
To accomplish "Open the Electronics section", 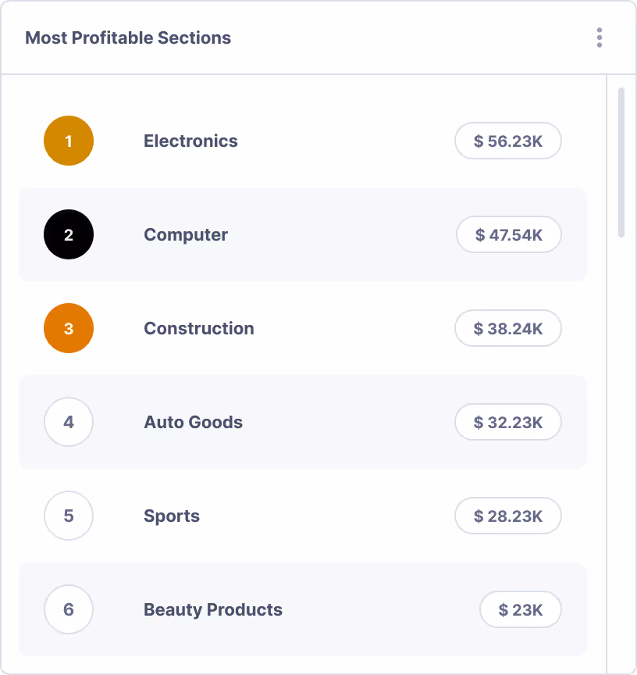I will pos(190,141).
